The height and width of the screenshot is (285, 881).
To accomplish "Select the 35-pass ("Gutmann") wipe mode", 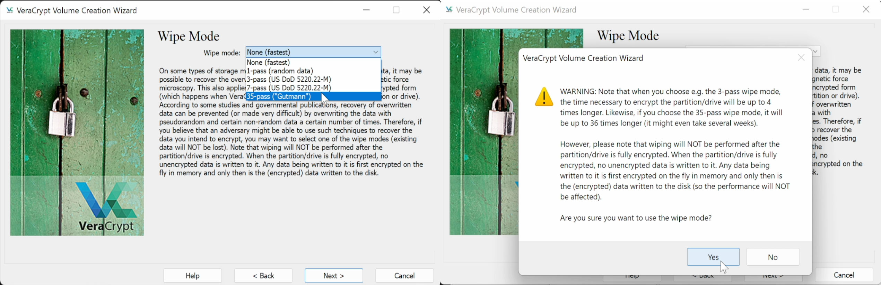I will [x=313, y=96].
